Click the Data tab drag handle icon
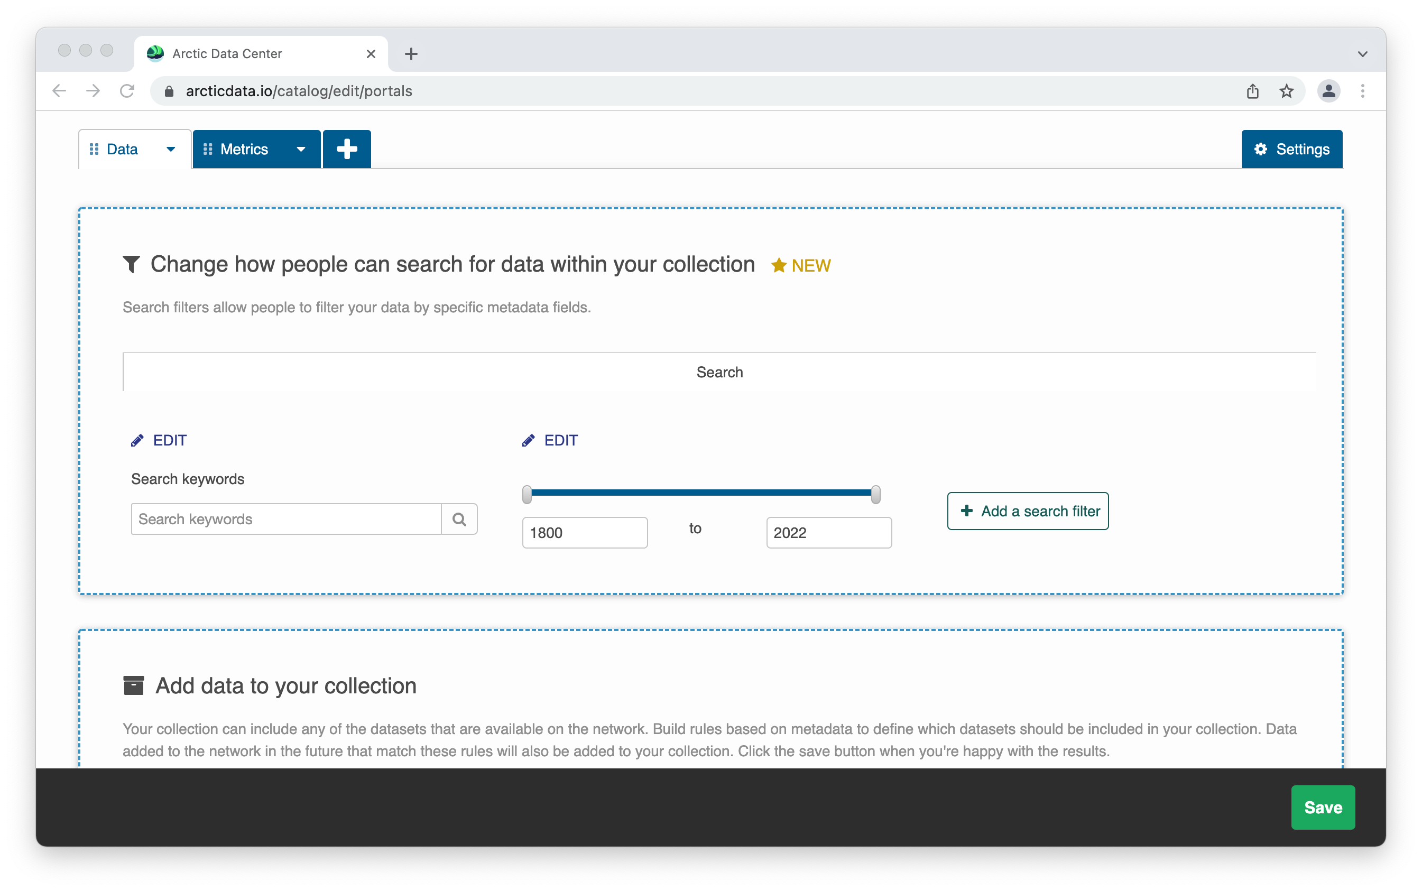 point(94,149)
